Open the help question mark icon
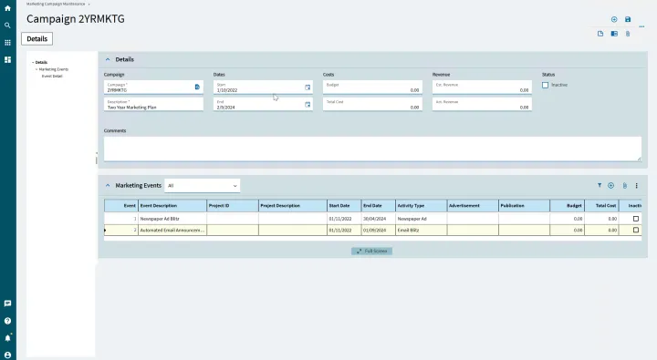Image resolution: width=657 pixels, height=360 pixels. click(x=7, y=321)
